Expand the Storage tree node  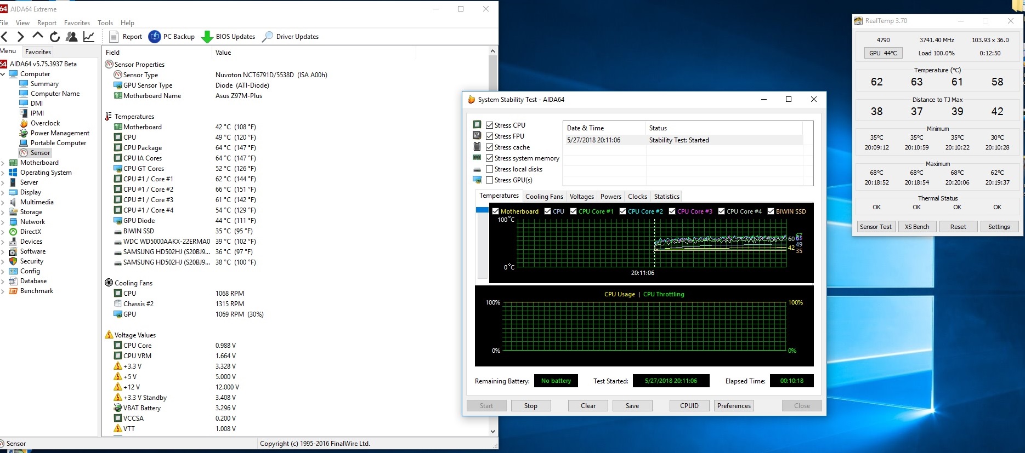[3, 213]
